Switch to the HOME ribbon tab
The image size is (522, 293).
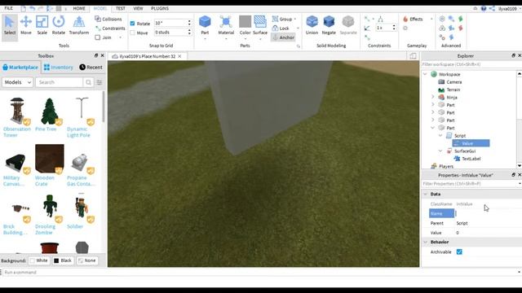click(x=79, y=8)
